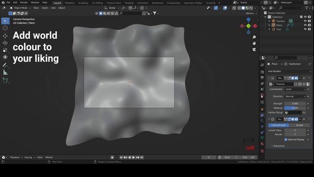Open the Render menu
Viewport: 314px width, 177px height.
24,2
